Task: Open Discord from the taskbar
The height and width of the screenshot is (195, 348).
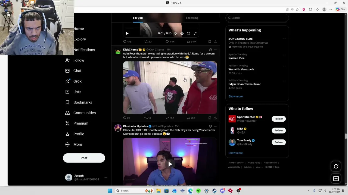Action: (x=222, y=191)
